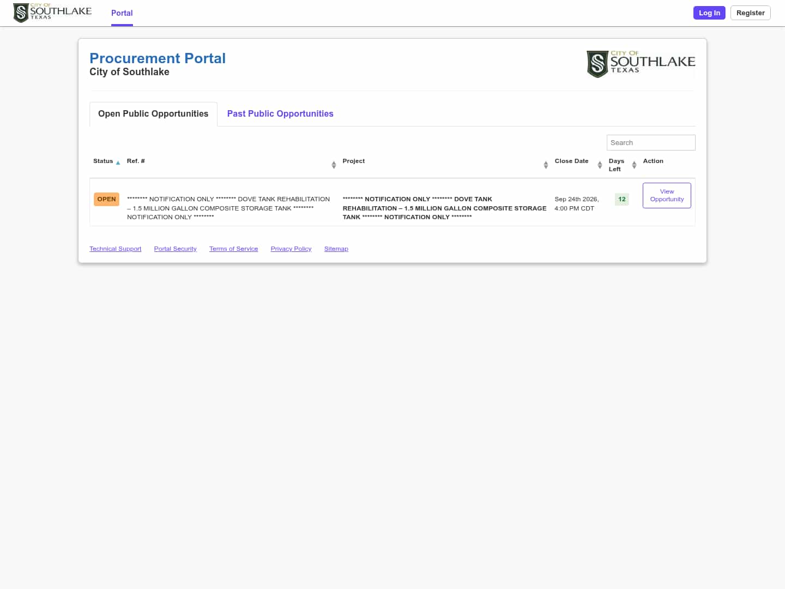
Task: Sort table by Ref. # sort arrows
Action: point(334,165)
